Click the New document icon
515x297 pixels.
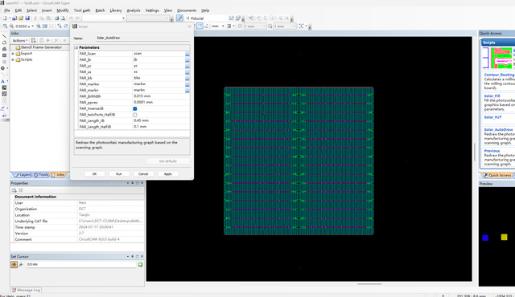coord(5,18)
